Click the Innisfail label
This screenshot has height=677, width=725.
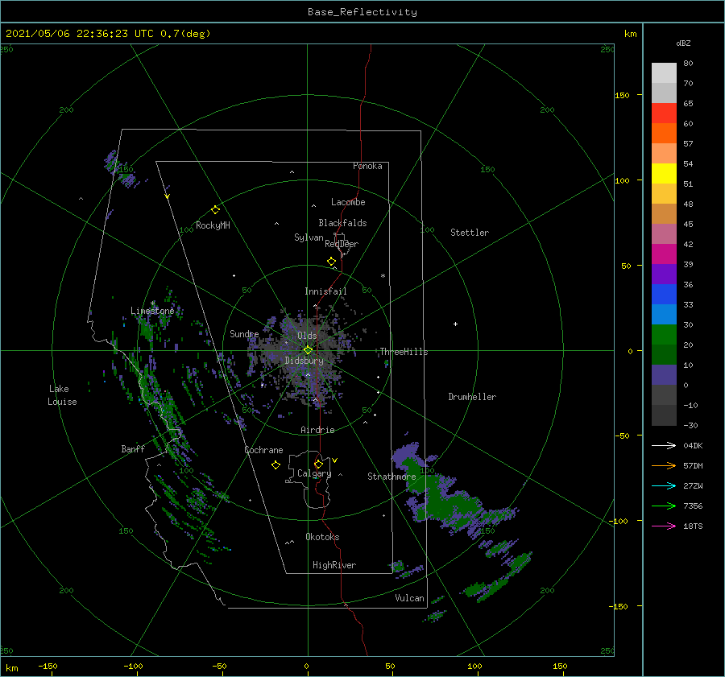(x=325, y=291)
